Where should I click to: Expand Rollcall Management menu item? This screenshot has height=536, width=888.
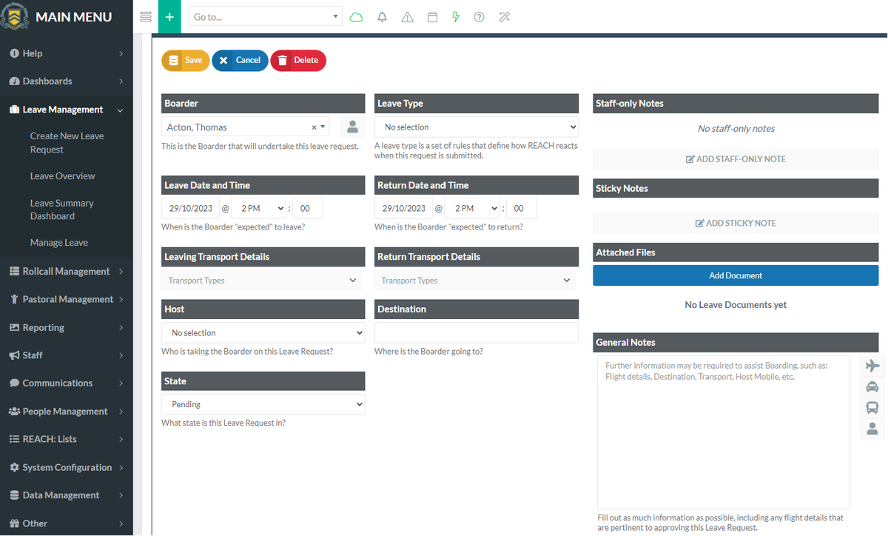tap(66, 272)
